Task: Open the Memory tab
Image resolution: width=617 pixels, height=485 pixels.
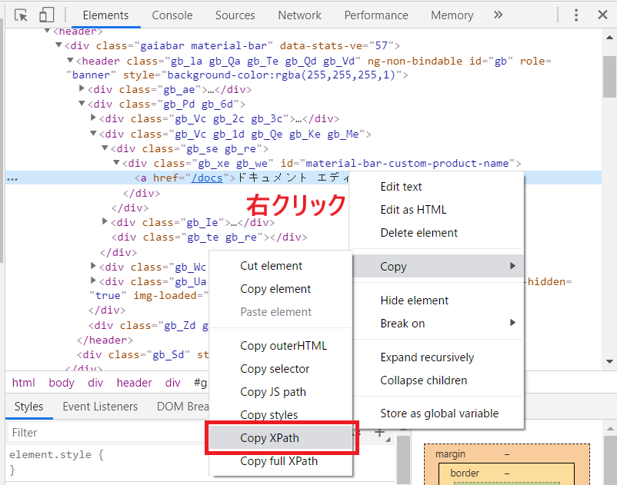Action: (452, 15)
